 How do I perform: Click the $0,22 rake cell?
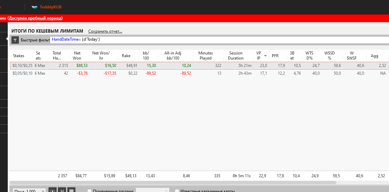click(x=132, y=73)
